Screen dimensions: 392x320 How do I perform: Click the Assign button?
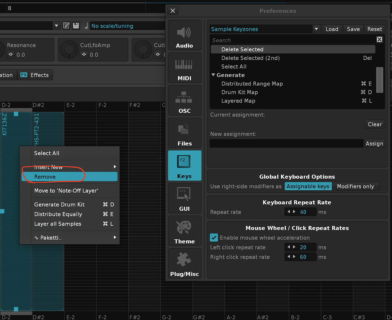click(374, 143)
